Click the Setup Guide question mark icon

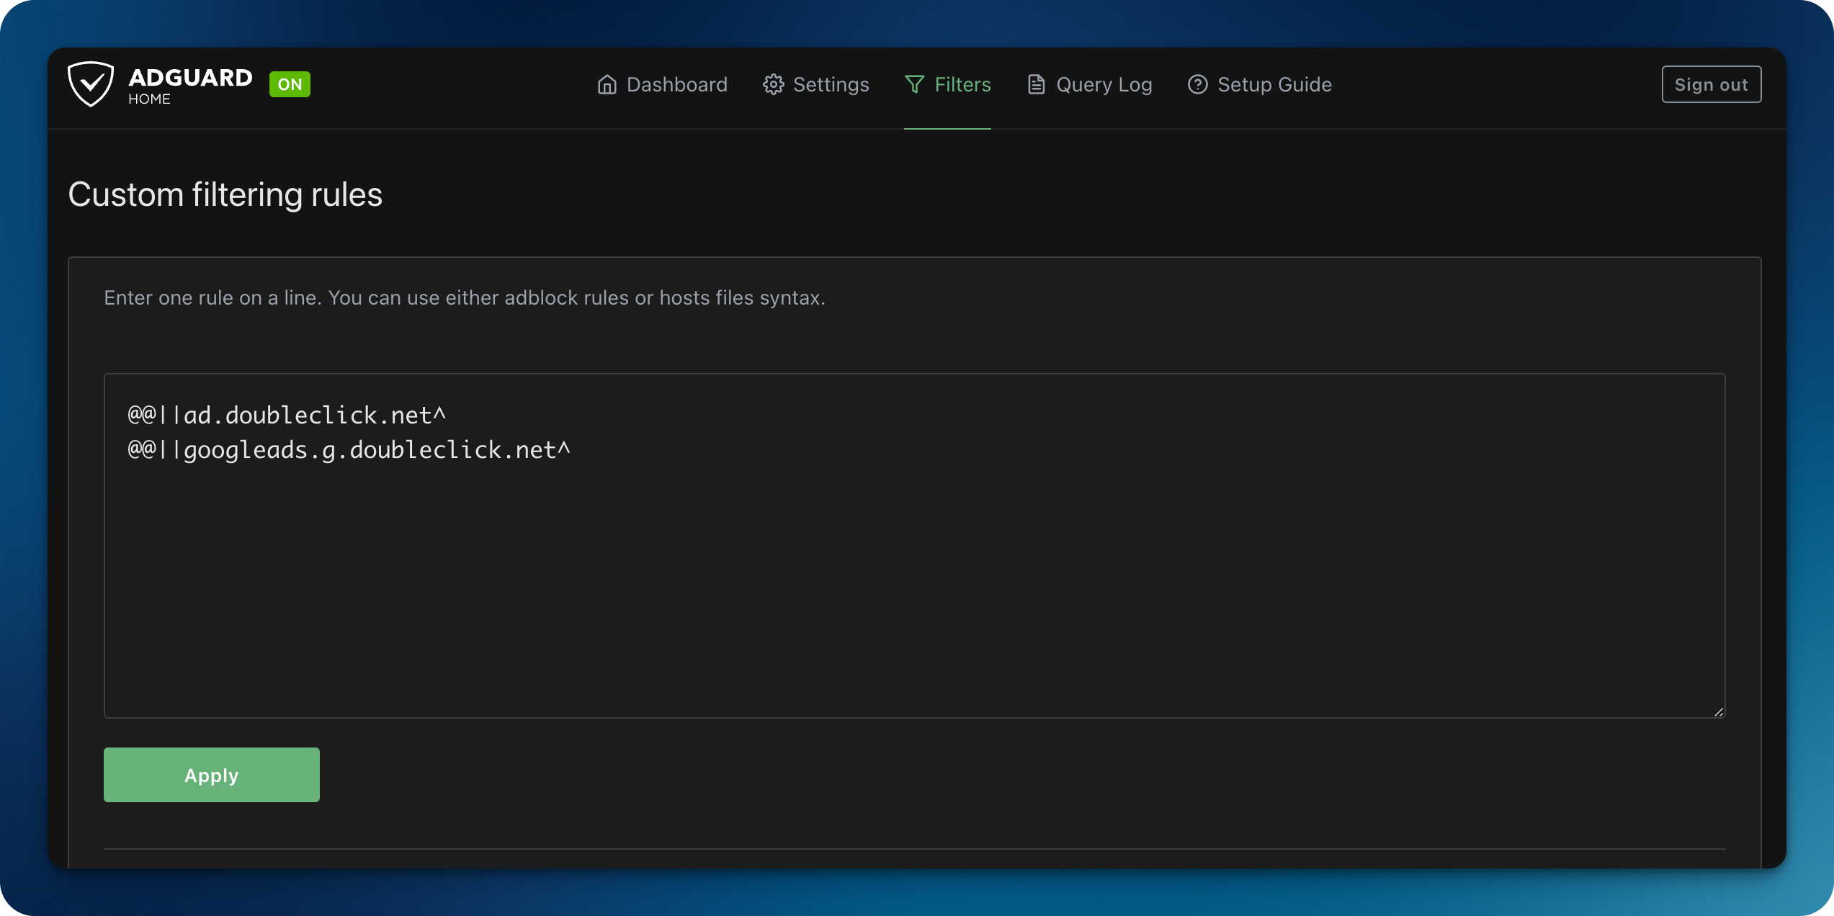(x=1198, y=84)
